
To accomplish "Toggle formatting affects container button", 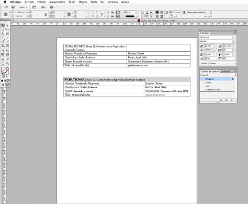I will point(3,77).
